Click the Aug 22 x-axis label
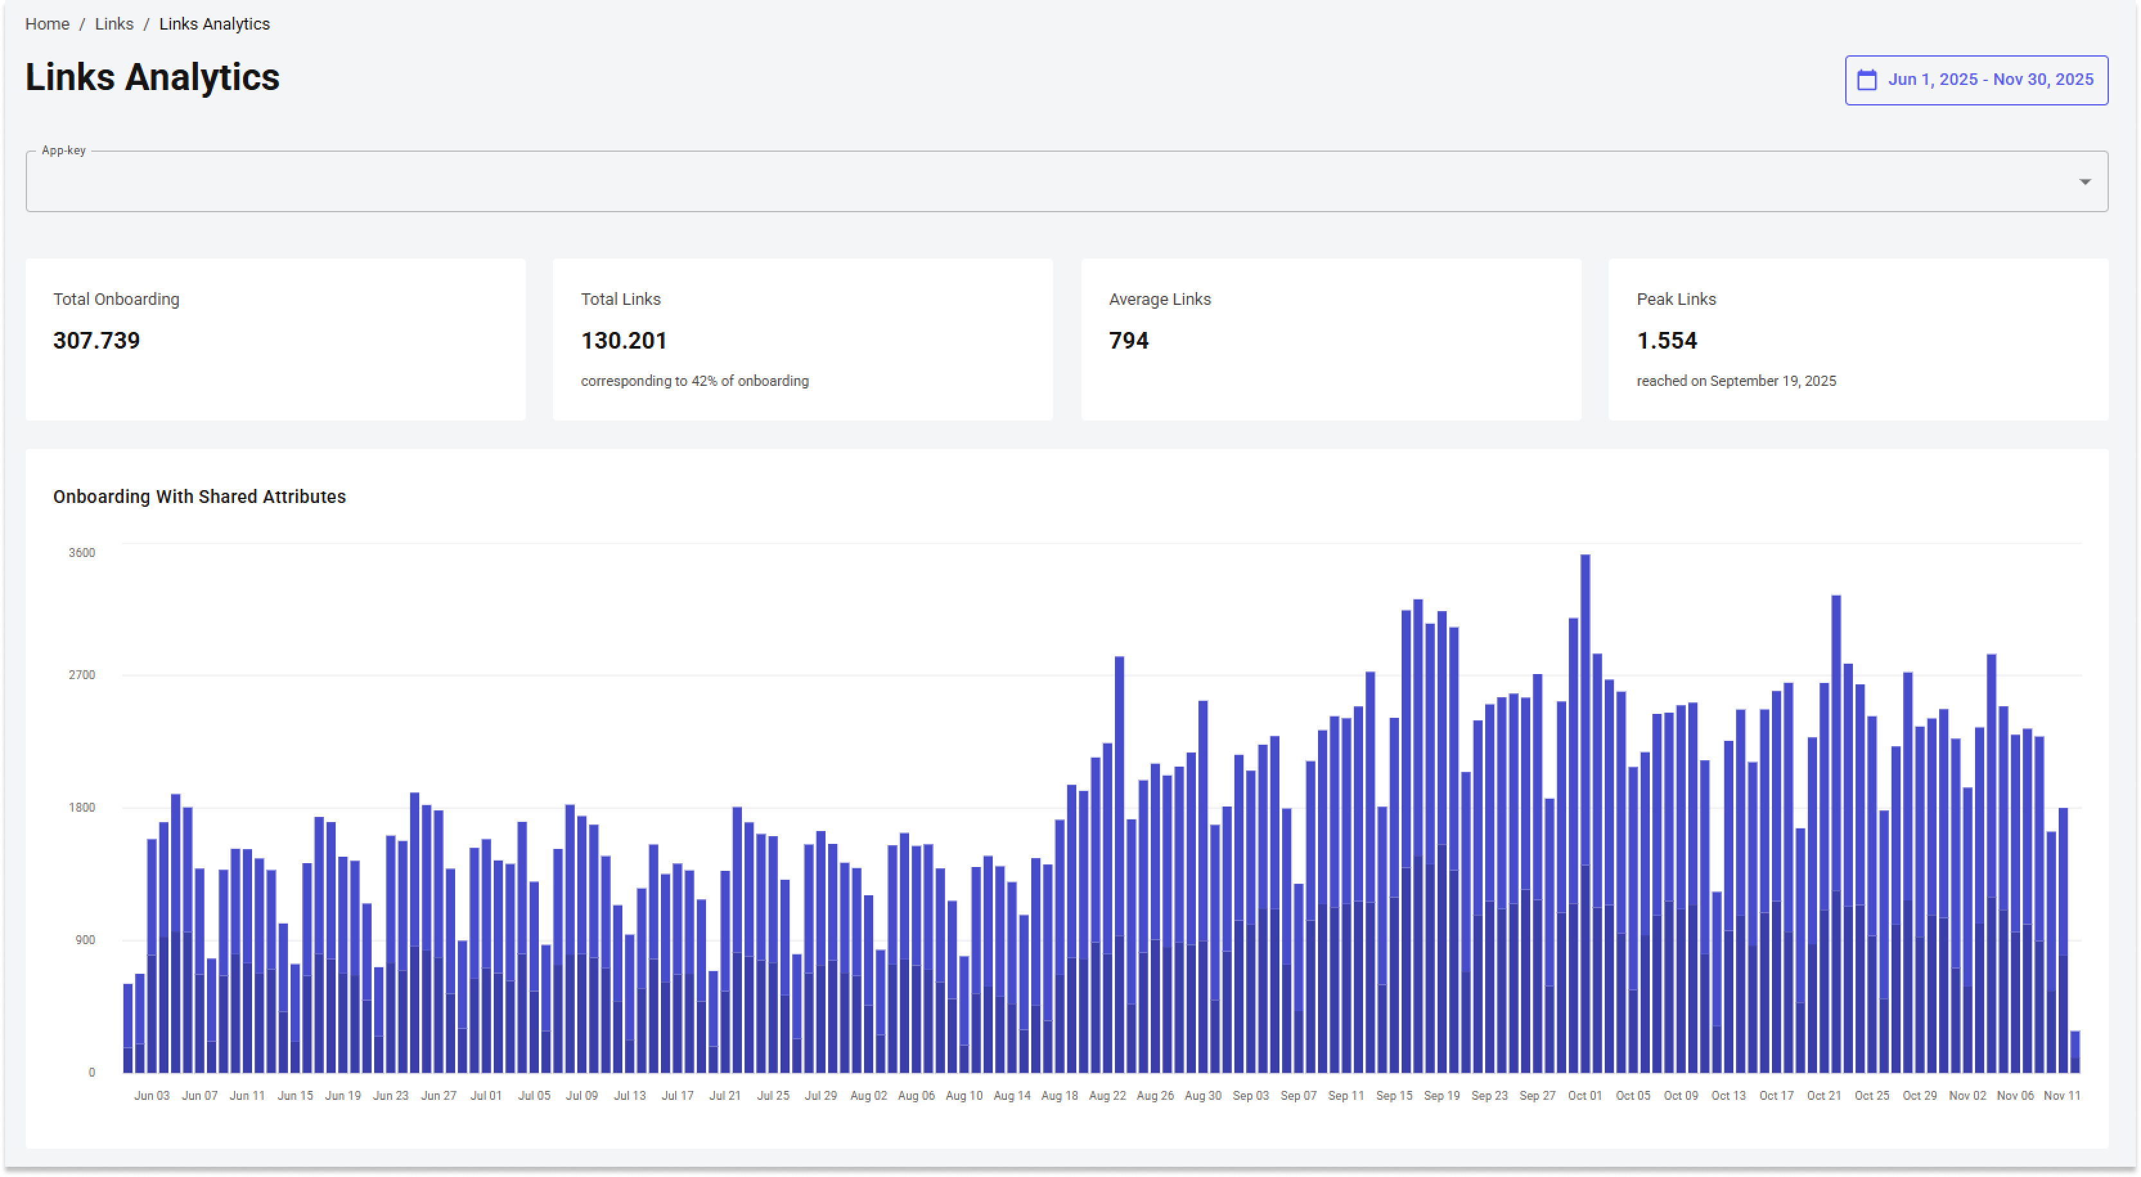The image size is (2141, 1177). pyautogui.click(x=1107, y=1095)
